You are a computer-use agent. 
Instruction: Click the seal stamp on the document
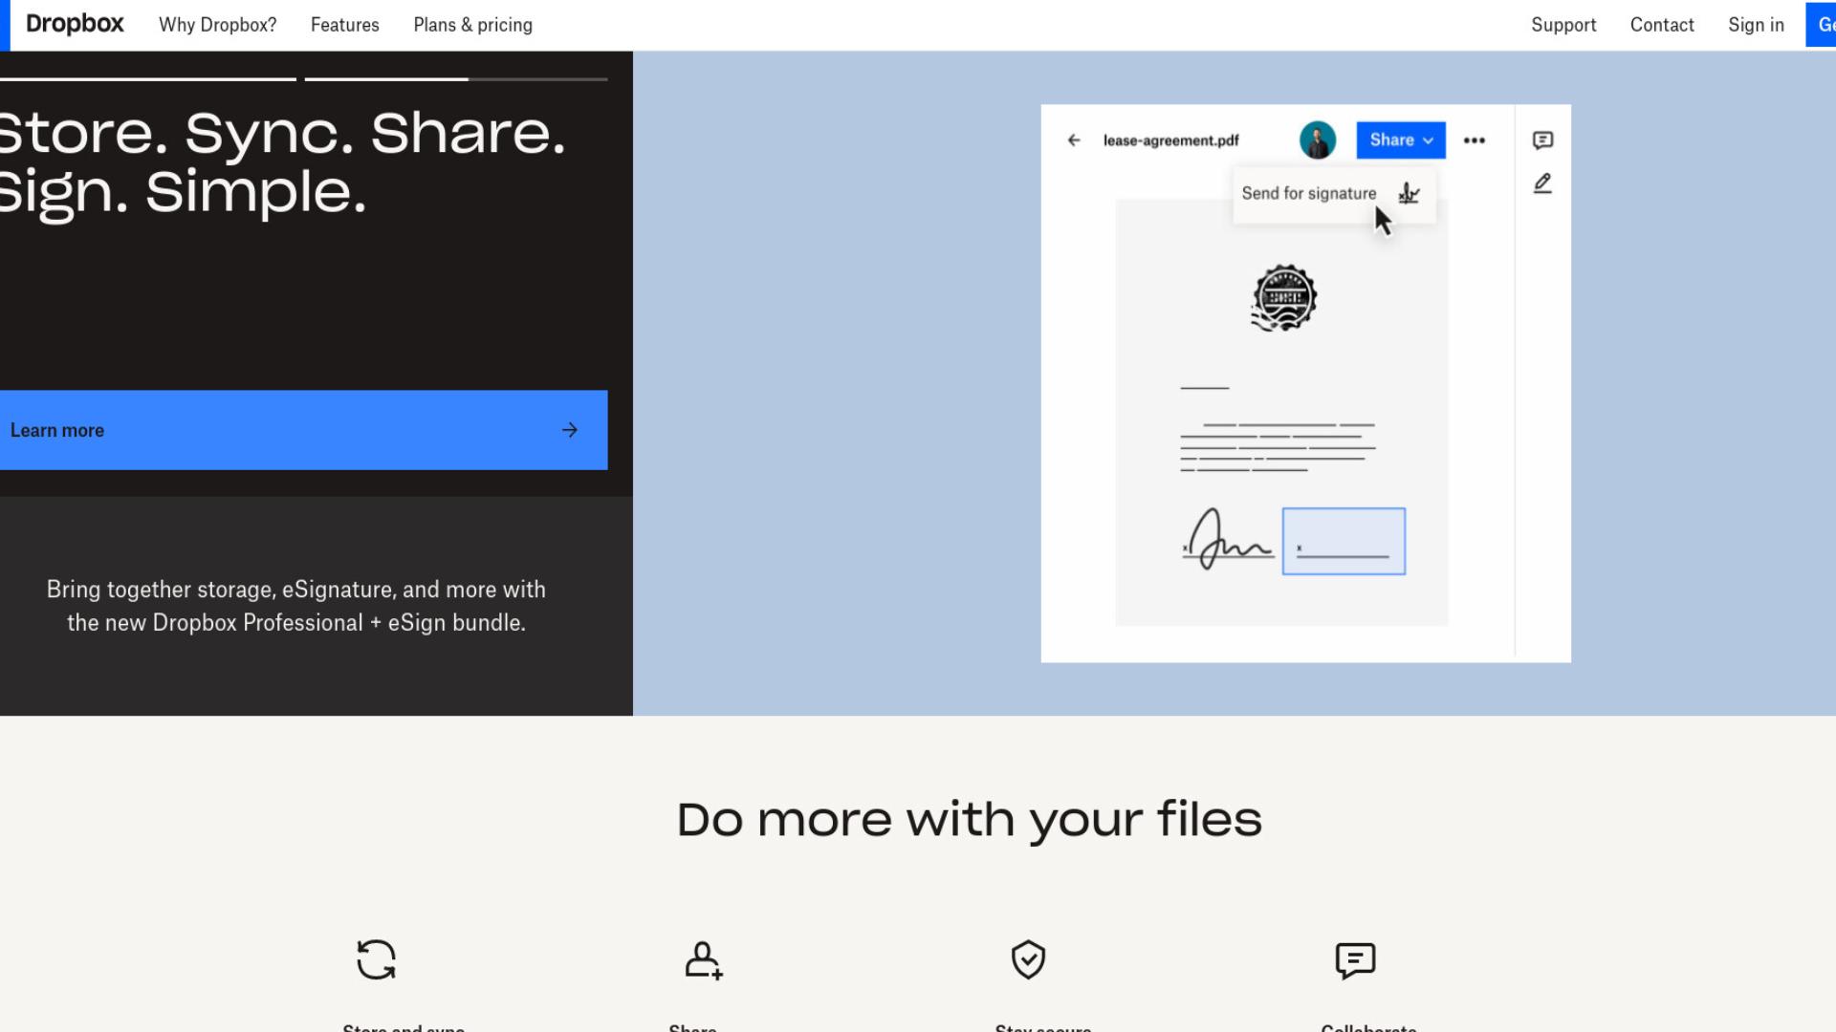tap(1284, 298)
